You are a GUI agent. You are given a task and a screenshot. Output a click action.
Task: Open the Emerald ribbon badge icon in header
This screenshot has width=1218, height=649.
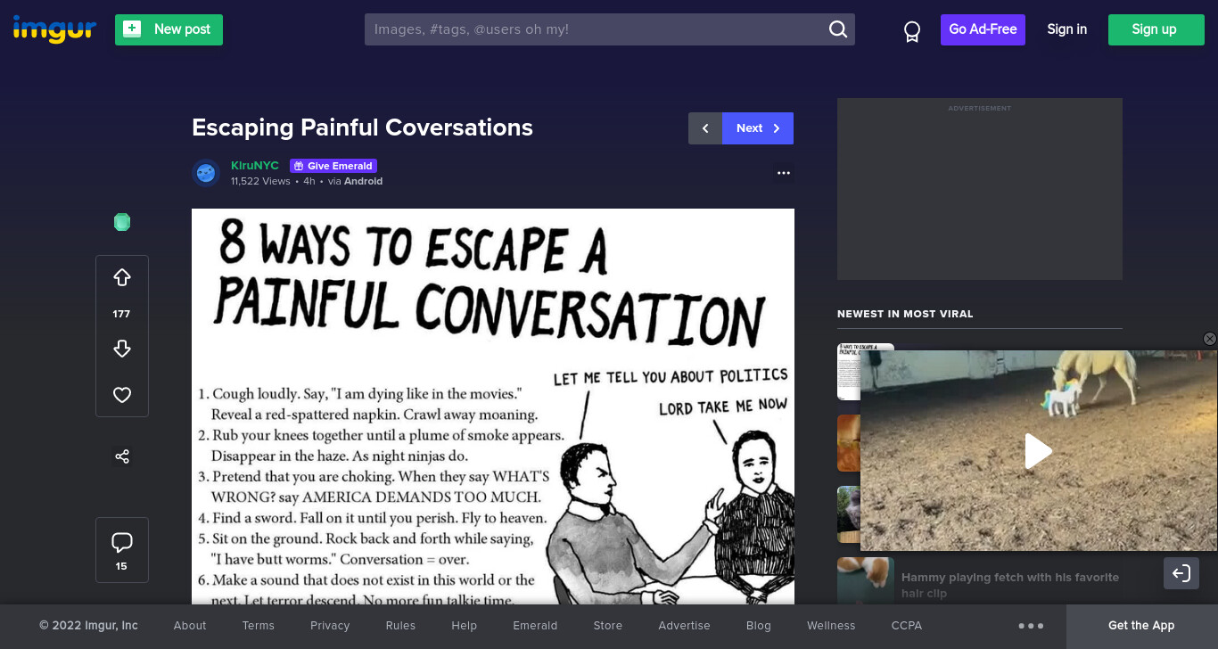tap(911, 32)
